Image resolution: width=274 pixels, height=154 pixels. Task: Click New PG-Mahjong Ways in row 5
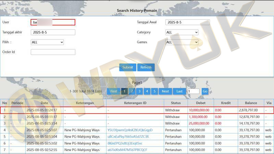82,137
